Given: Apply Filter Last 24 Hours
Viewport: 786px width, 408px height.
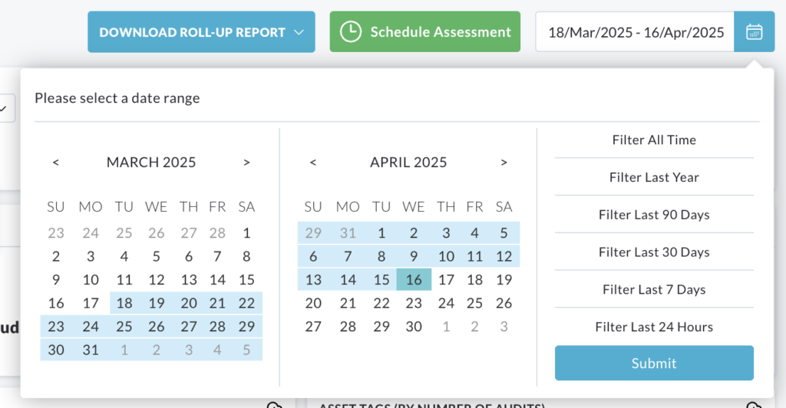Looking at the screenshot, I should pos(654,327).
